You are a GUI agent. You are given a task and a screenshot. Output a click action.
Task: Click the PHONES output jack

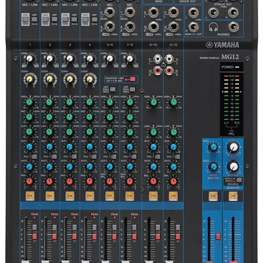(x=234, y=27)
